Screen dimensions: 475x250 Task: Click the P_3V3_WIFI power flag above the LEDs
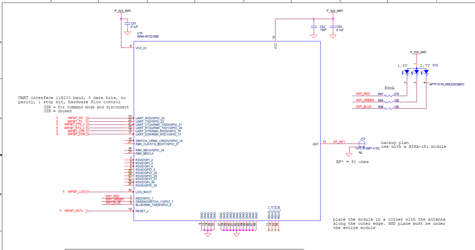click(418, 52)
